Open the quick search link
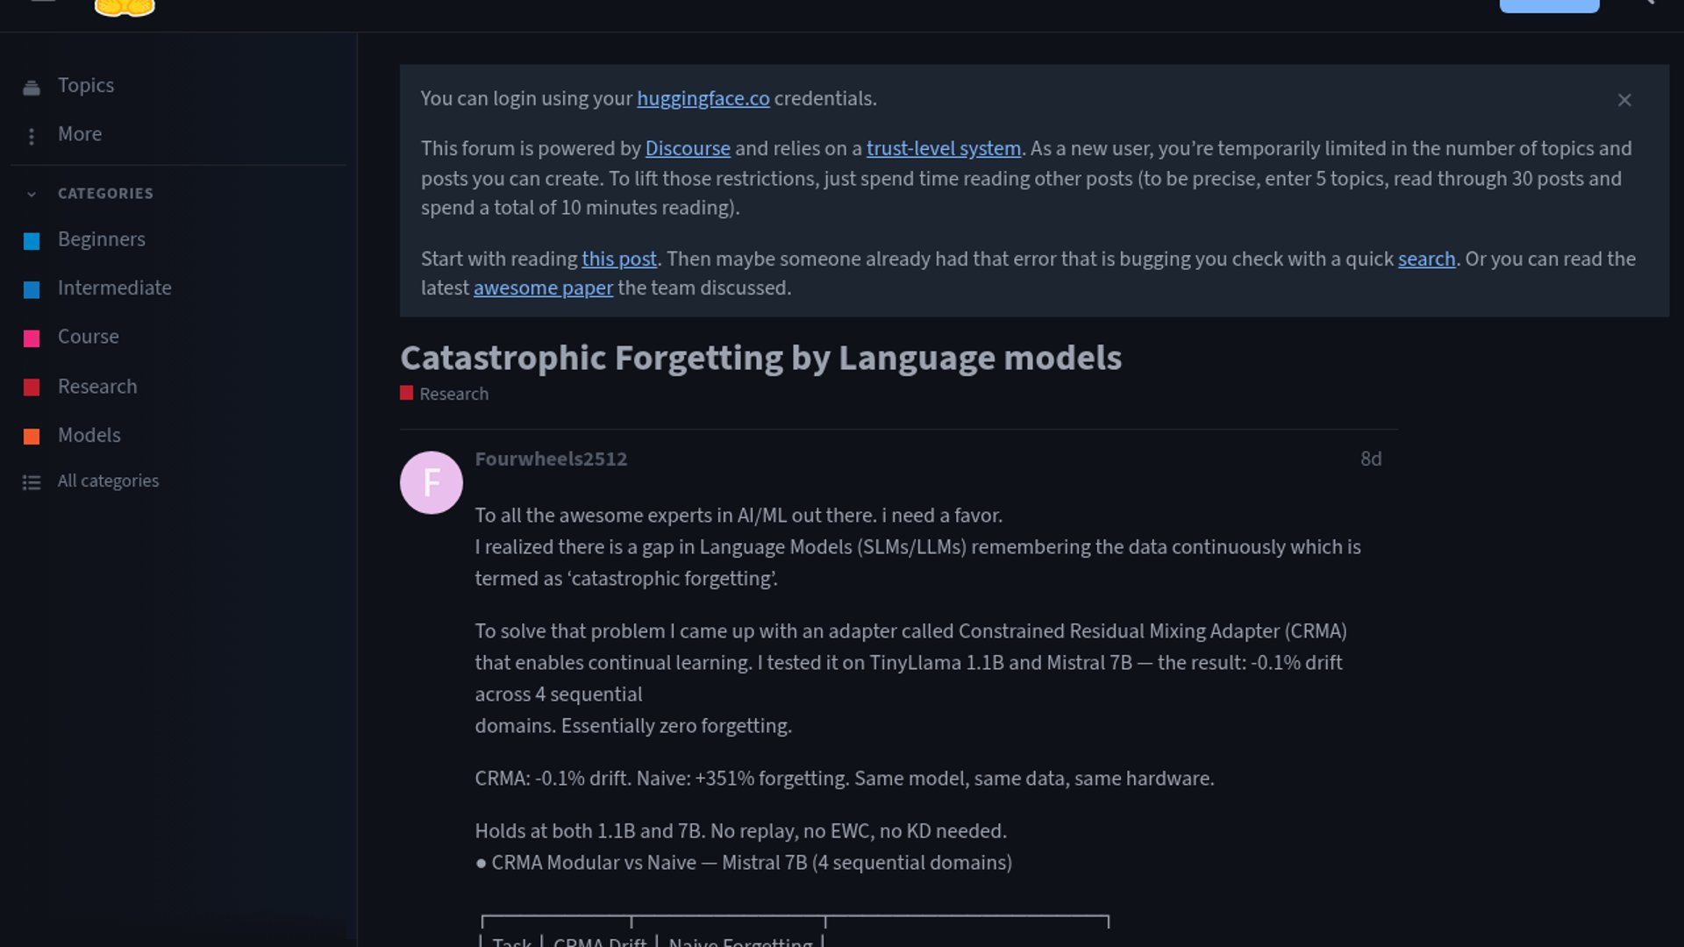Image resolution: width=1684 pixels, height=947 pixels. pos(1426,259)
